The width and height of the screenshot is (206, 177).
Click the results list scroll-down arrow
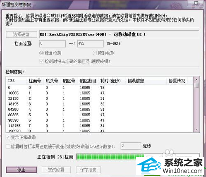click(196, 129)
